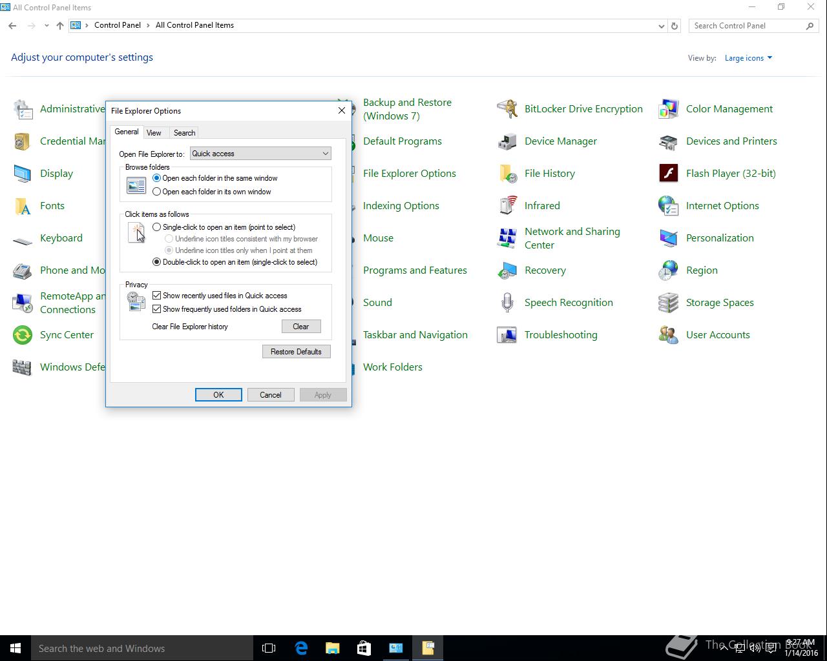
Task: Open Phone and Modem icon
Action: tap(23, 270)
